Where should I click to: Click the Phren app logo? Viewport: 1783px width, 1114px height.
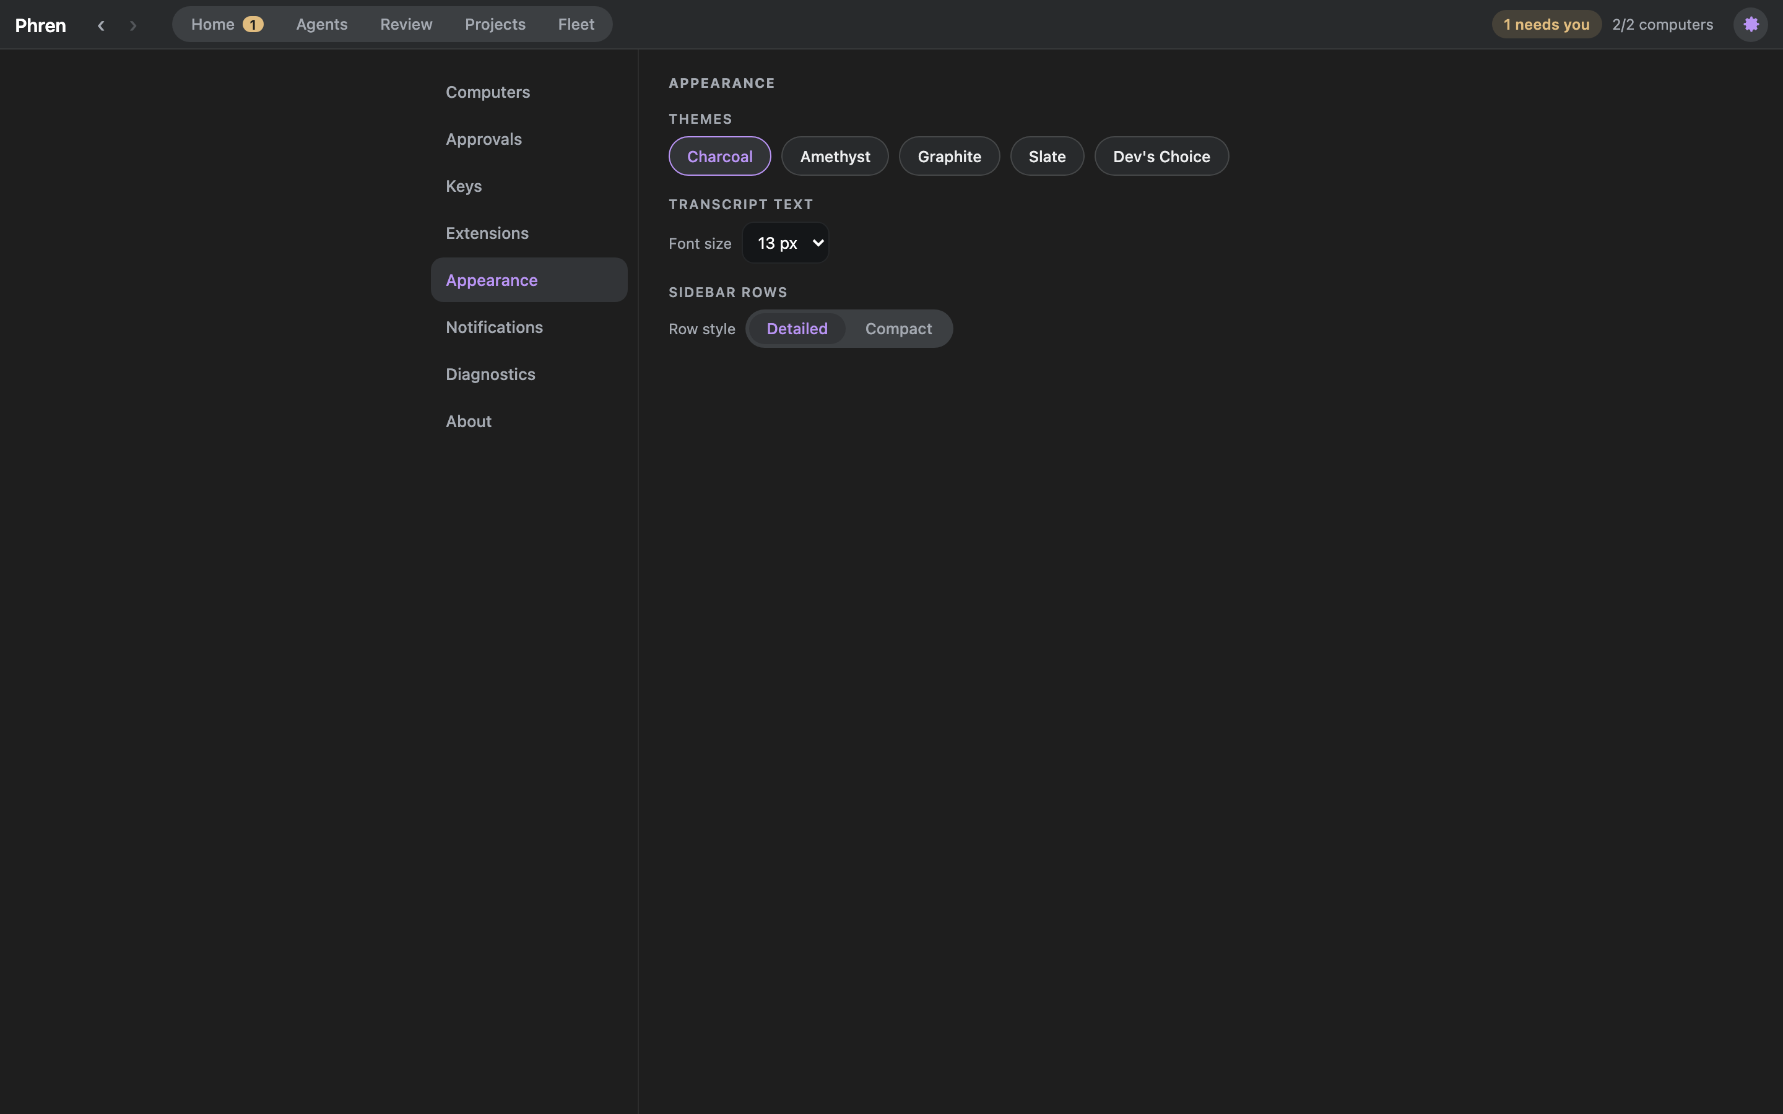(40, 25)
